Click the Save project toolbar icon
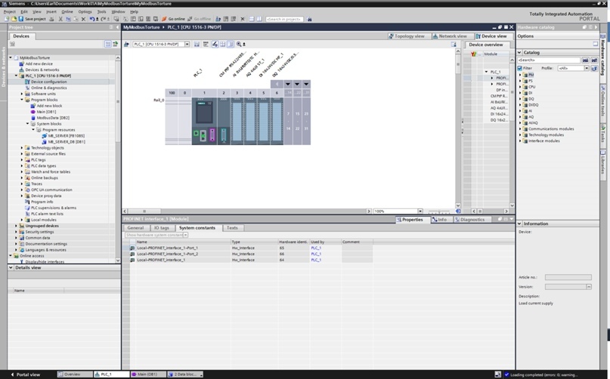 tap(20, 19)
